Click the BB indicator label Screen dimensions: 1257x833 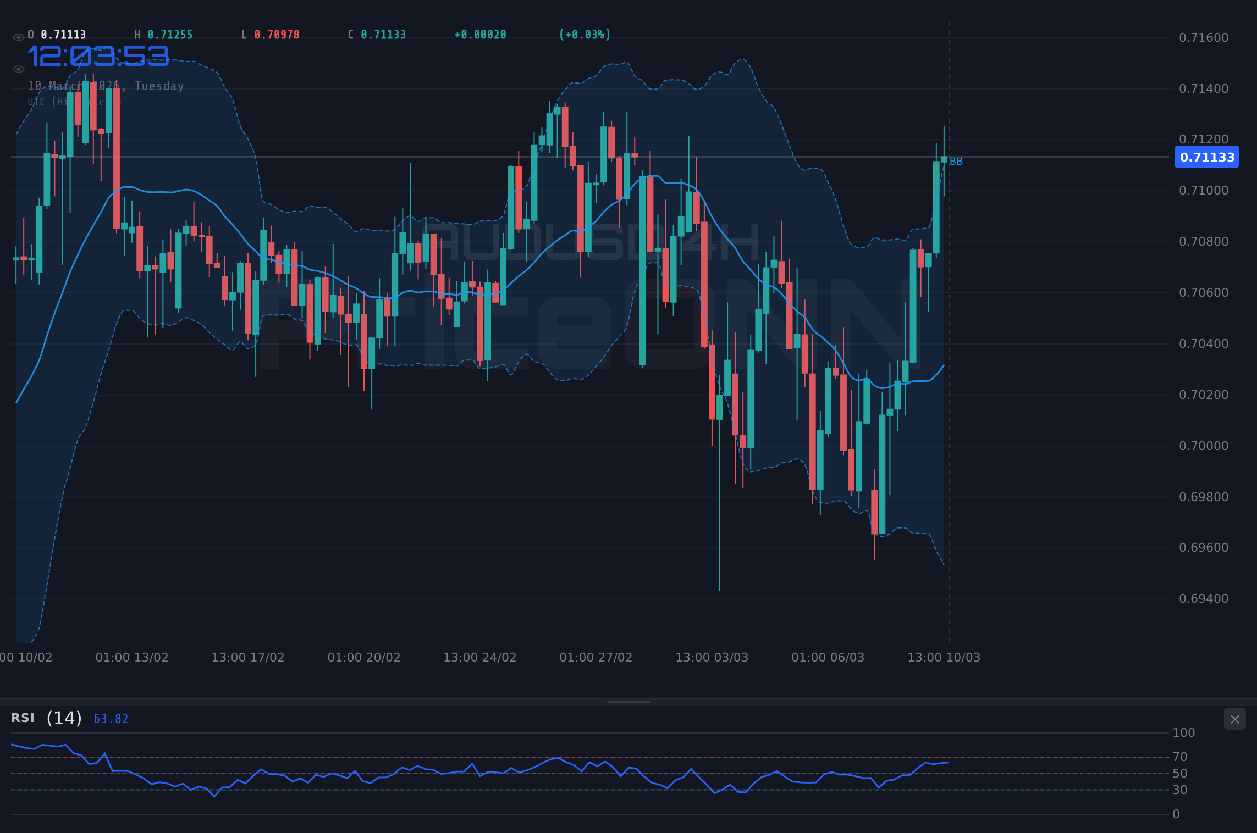pyautogui.click(x=956, y=162)
